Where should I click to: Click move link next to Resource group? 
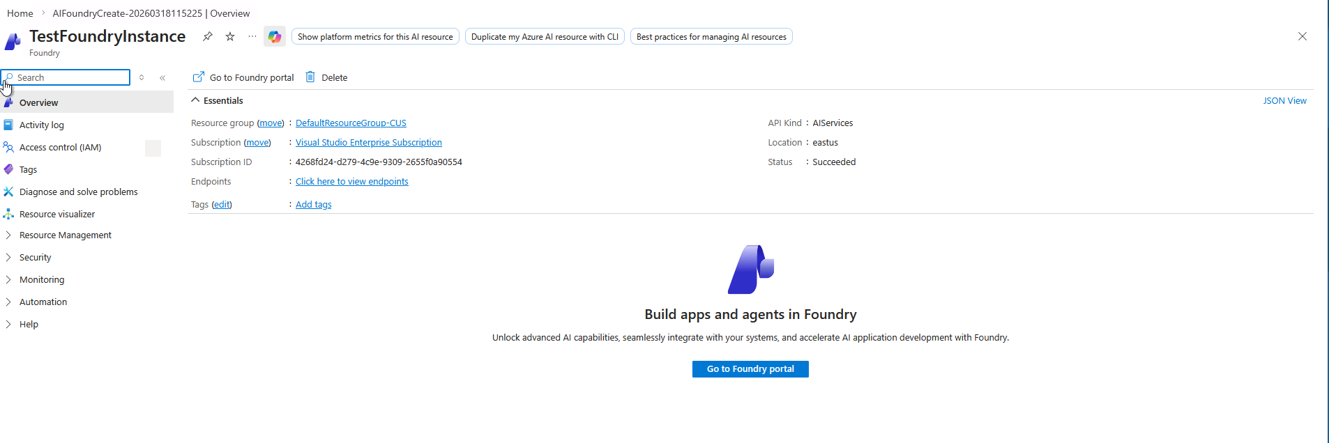271,123
